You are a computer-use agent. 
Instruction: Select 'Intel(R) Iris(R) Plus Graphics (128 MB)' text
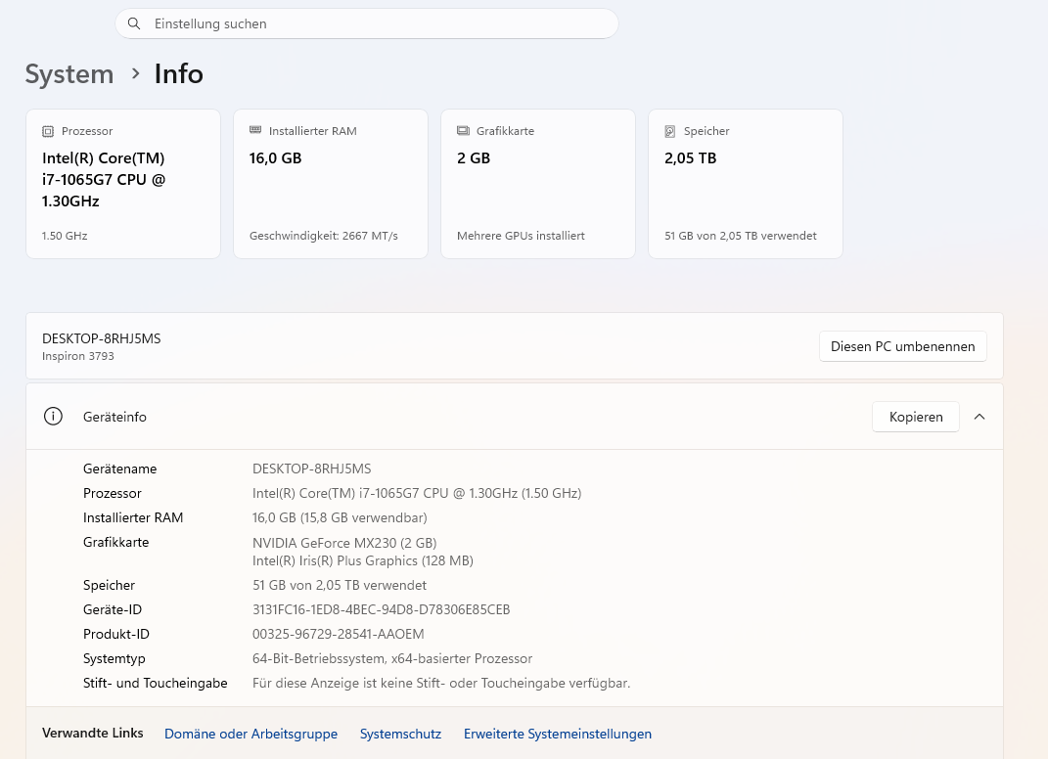(363, 560)
